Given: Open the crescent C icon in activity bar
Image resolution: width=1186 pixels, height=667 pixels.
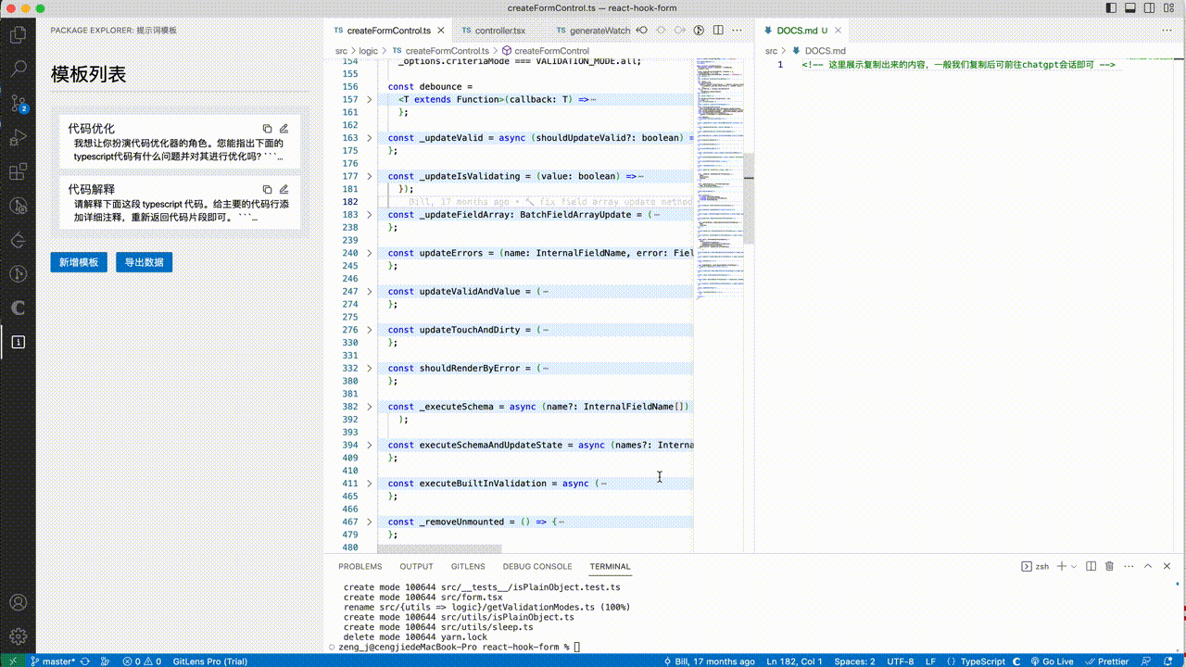Looking at the screenshot, I should (x=18, y=308).
